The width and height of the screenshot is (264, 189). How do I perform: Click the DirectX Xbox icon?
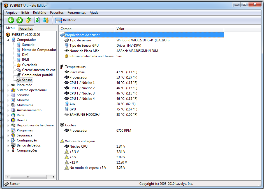coord(13,120)
